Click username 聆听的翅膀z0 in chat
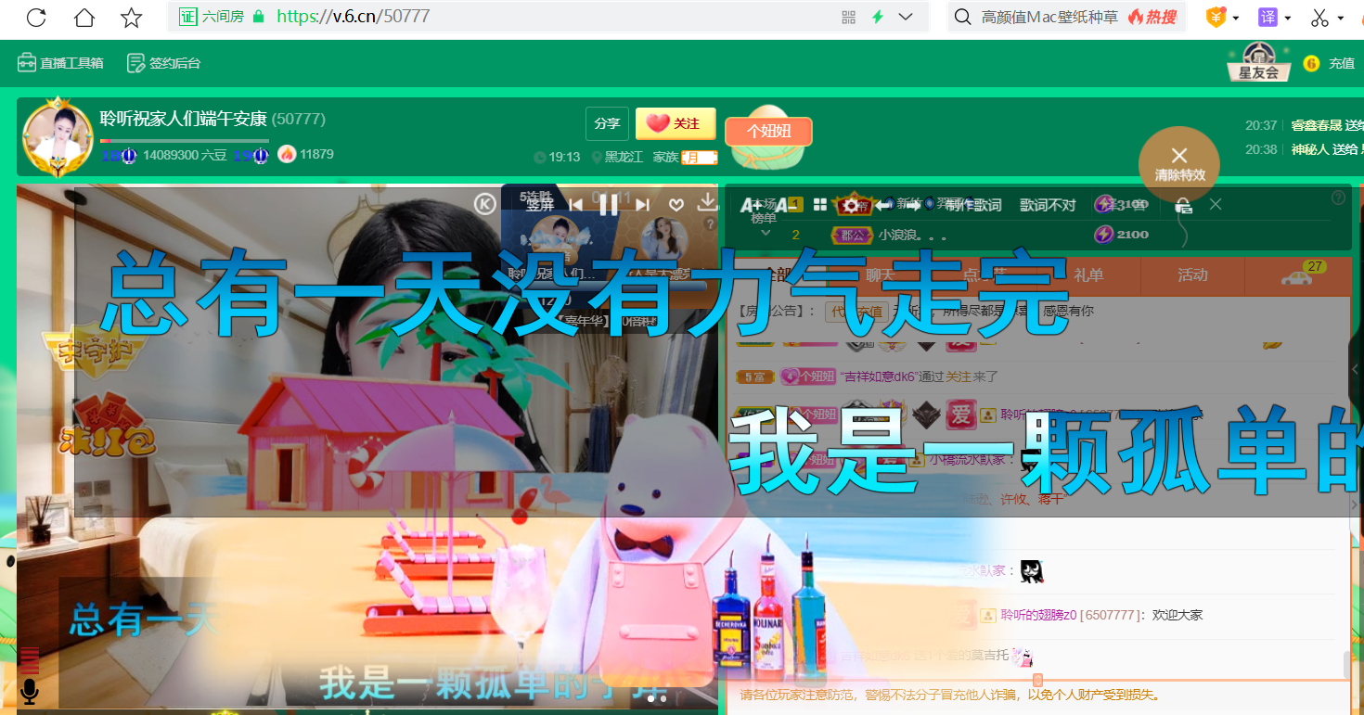 pyautogui.click(x=1038, y=615)
